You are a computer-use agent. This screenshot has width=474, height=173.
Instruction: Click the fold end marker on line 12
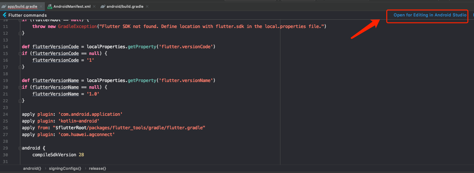(20, 33)
